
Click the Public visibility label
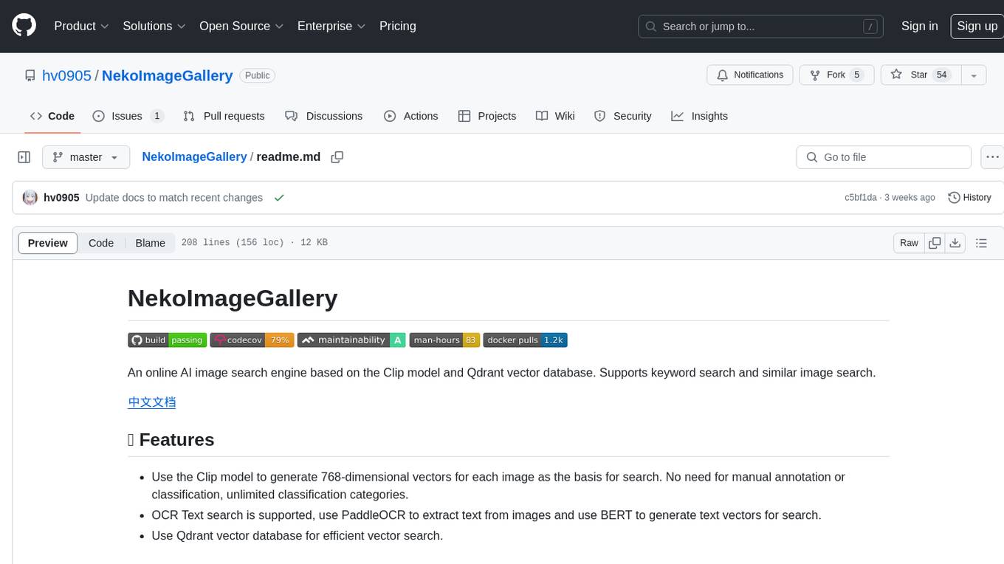pos(257,75)
